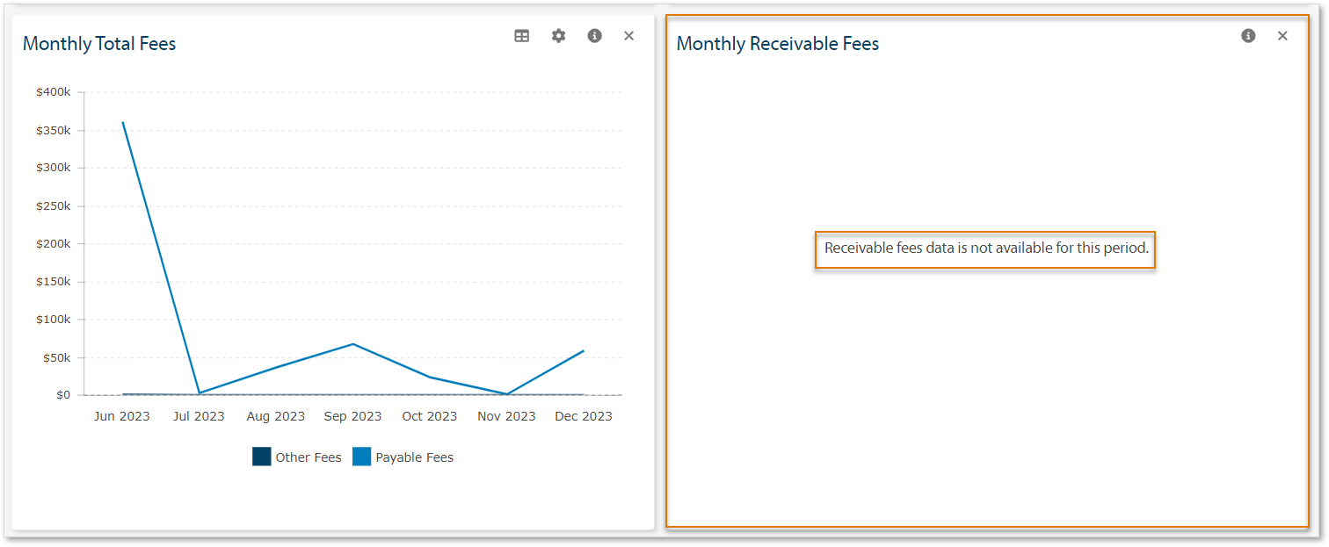The image size is (1329, 547).
Task: Open table view in Monthly Total Fees
Action: click(x=522, y=36)
